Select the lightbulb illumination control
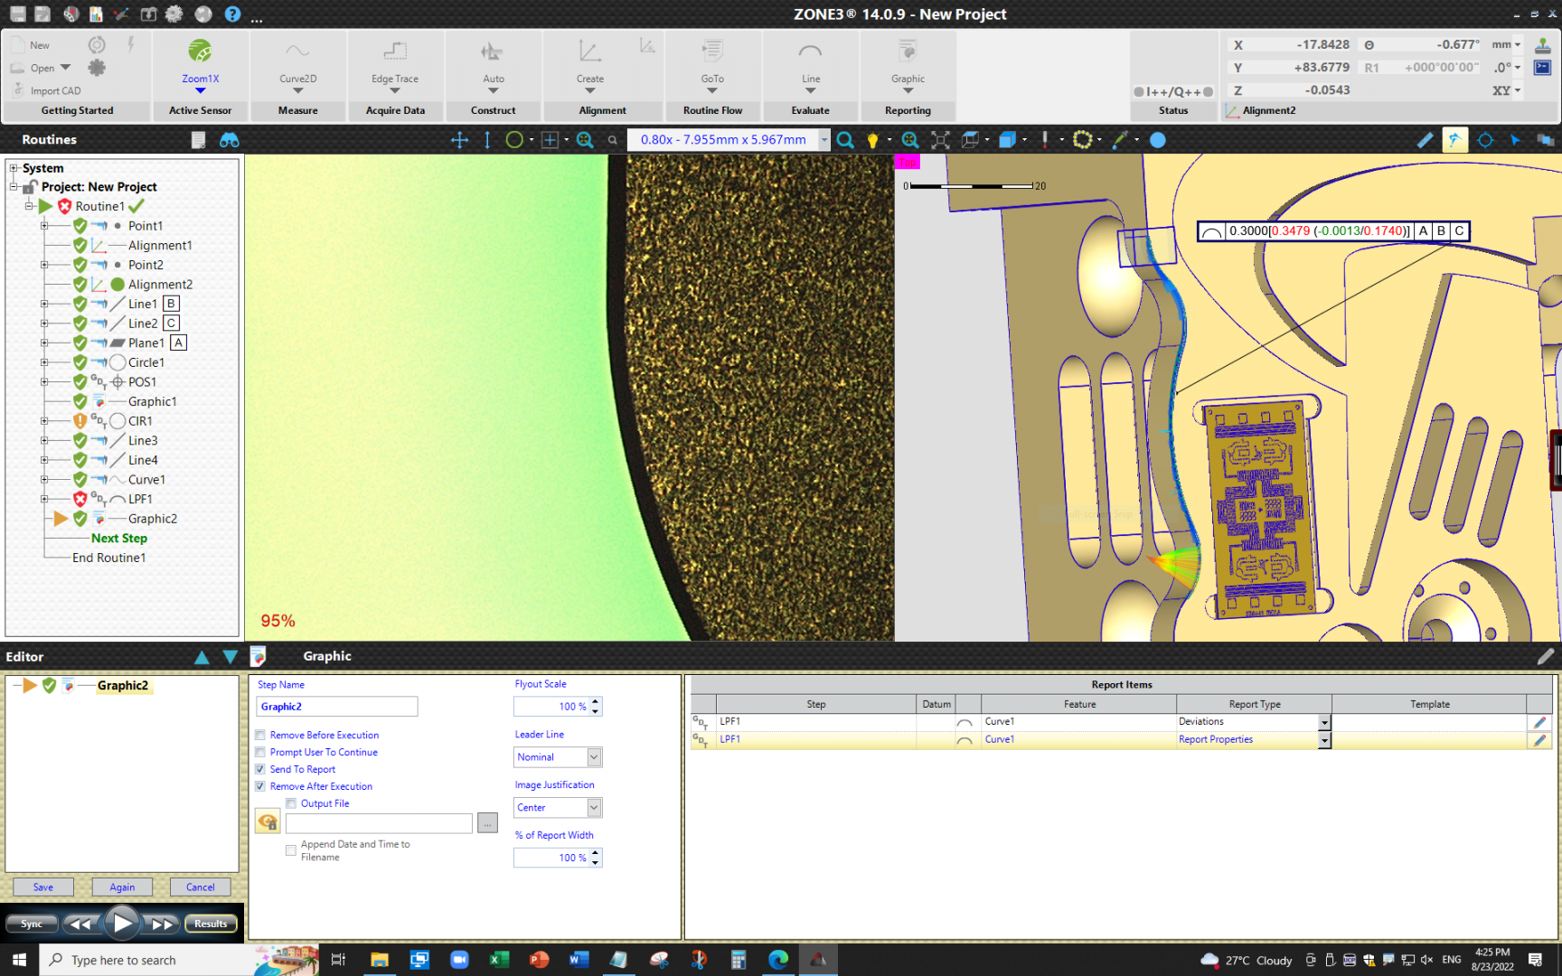1562x976 pixels. (x=873, y=139)
